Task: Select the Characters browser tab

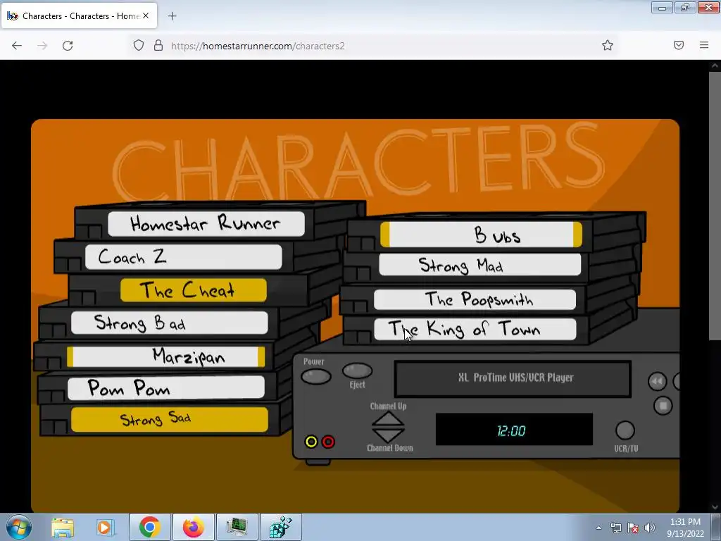Action: coord(79,15)
